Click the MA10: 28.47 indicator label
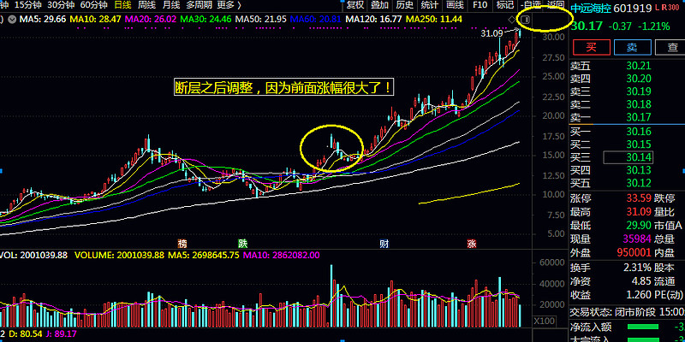 click(x=96, y=19)
